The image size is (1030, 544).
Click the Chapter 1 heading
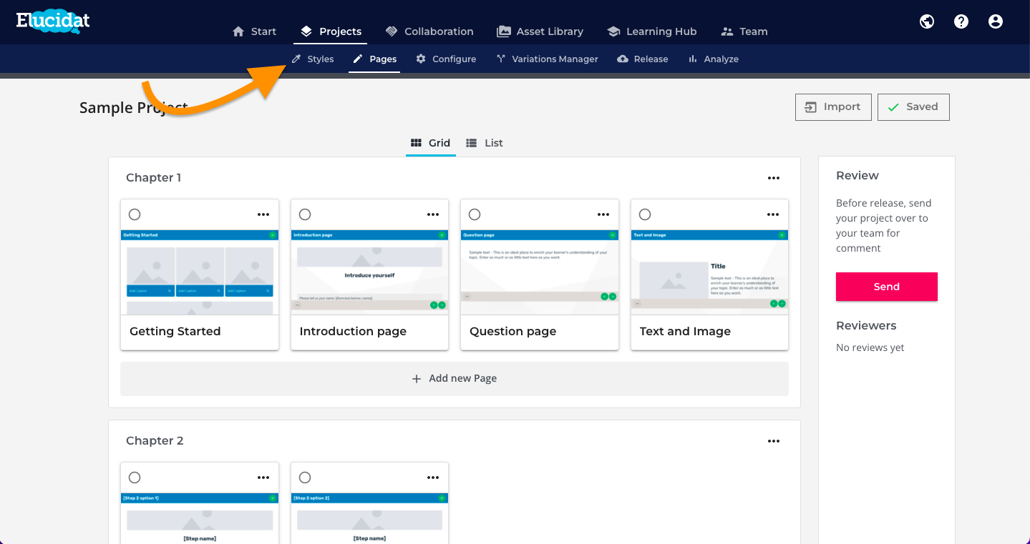154,178
